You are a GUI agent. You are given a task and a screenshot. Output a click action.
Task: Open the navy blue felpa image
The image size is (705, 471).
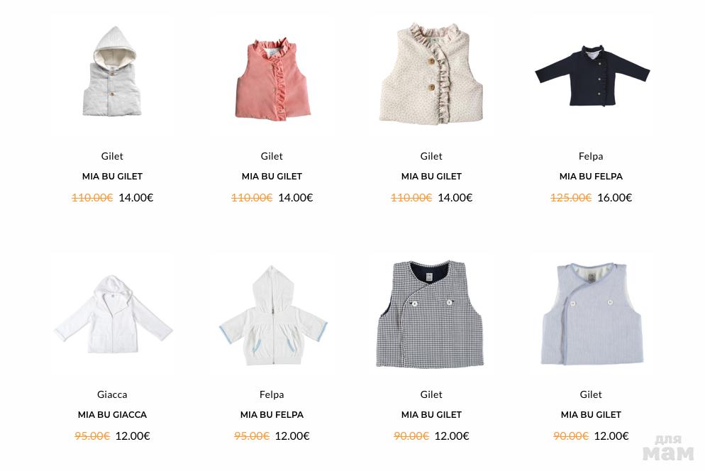(592, 75)
